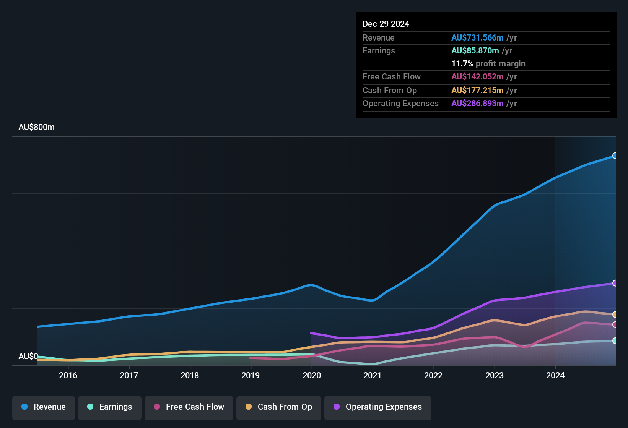
Task: Select the Revenue endpoint marker on the chart
Action: pos(615,156)
